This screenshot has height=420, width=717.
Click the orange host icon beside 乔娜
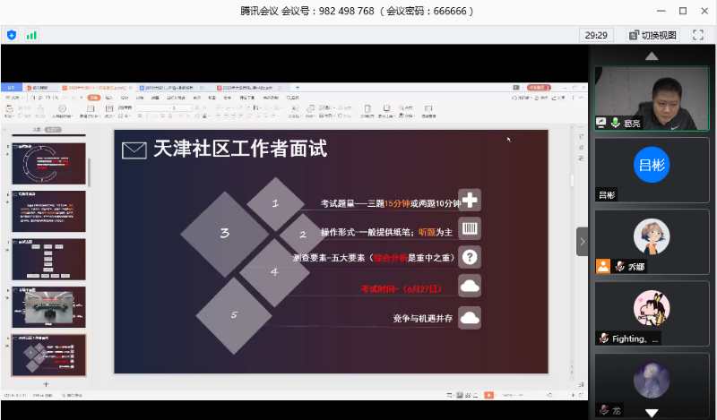point(604,266)
